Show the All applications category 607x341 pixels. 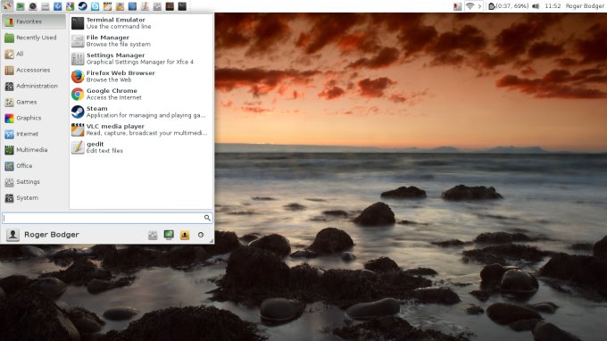coord(35,54)
